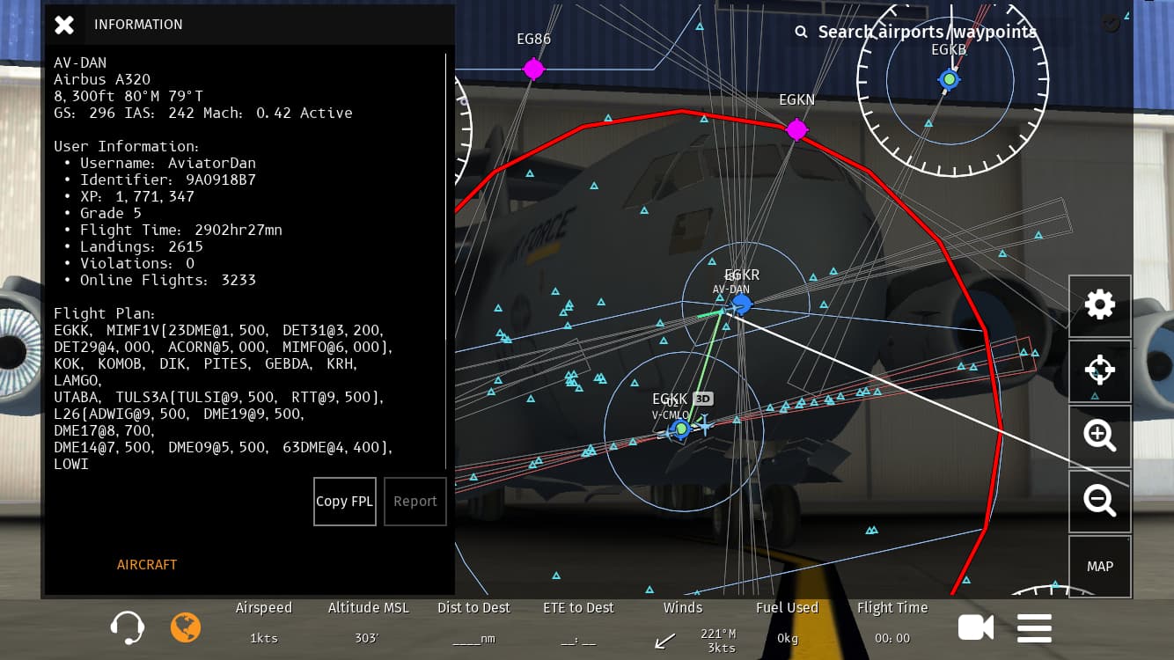Screen dimensions: 1174x660
Task: Select the EGKN magenta diamond marker
Action: 796,130
